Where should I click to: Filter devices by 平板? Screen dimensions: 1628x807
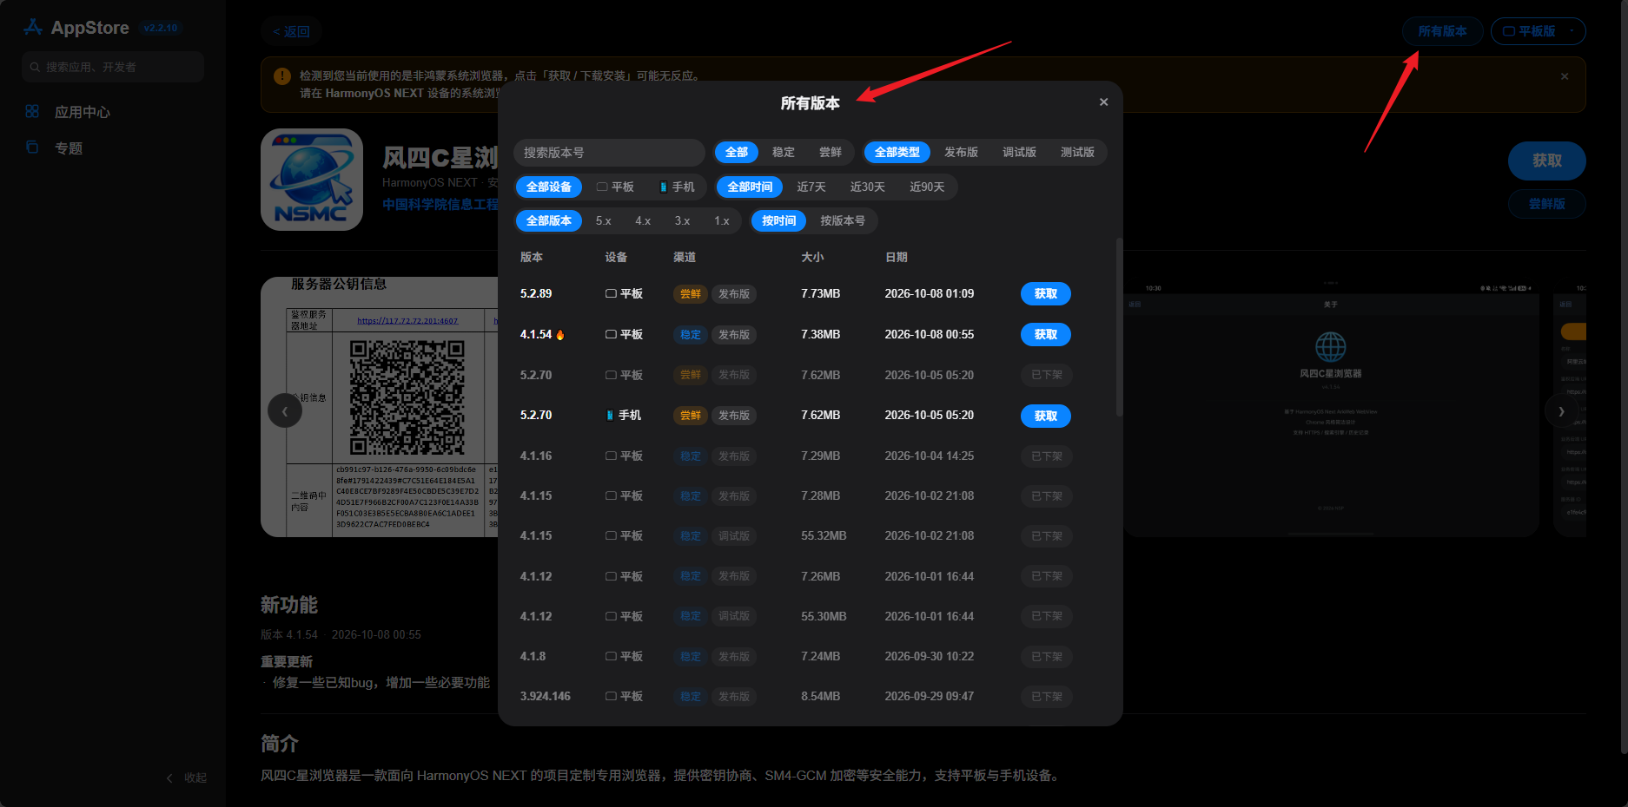click(615, 187)
